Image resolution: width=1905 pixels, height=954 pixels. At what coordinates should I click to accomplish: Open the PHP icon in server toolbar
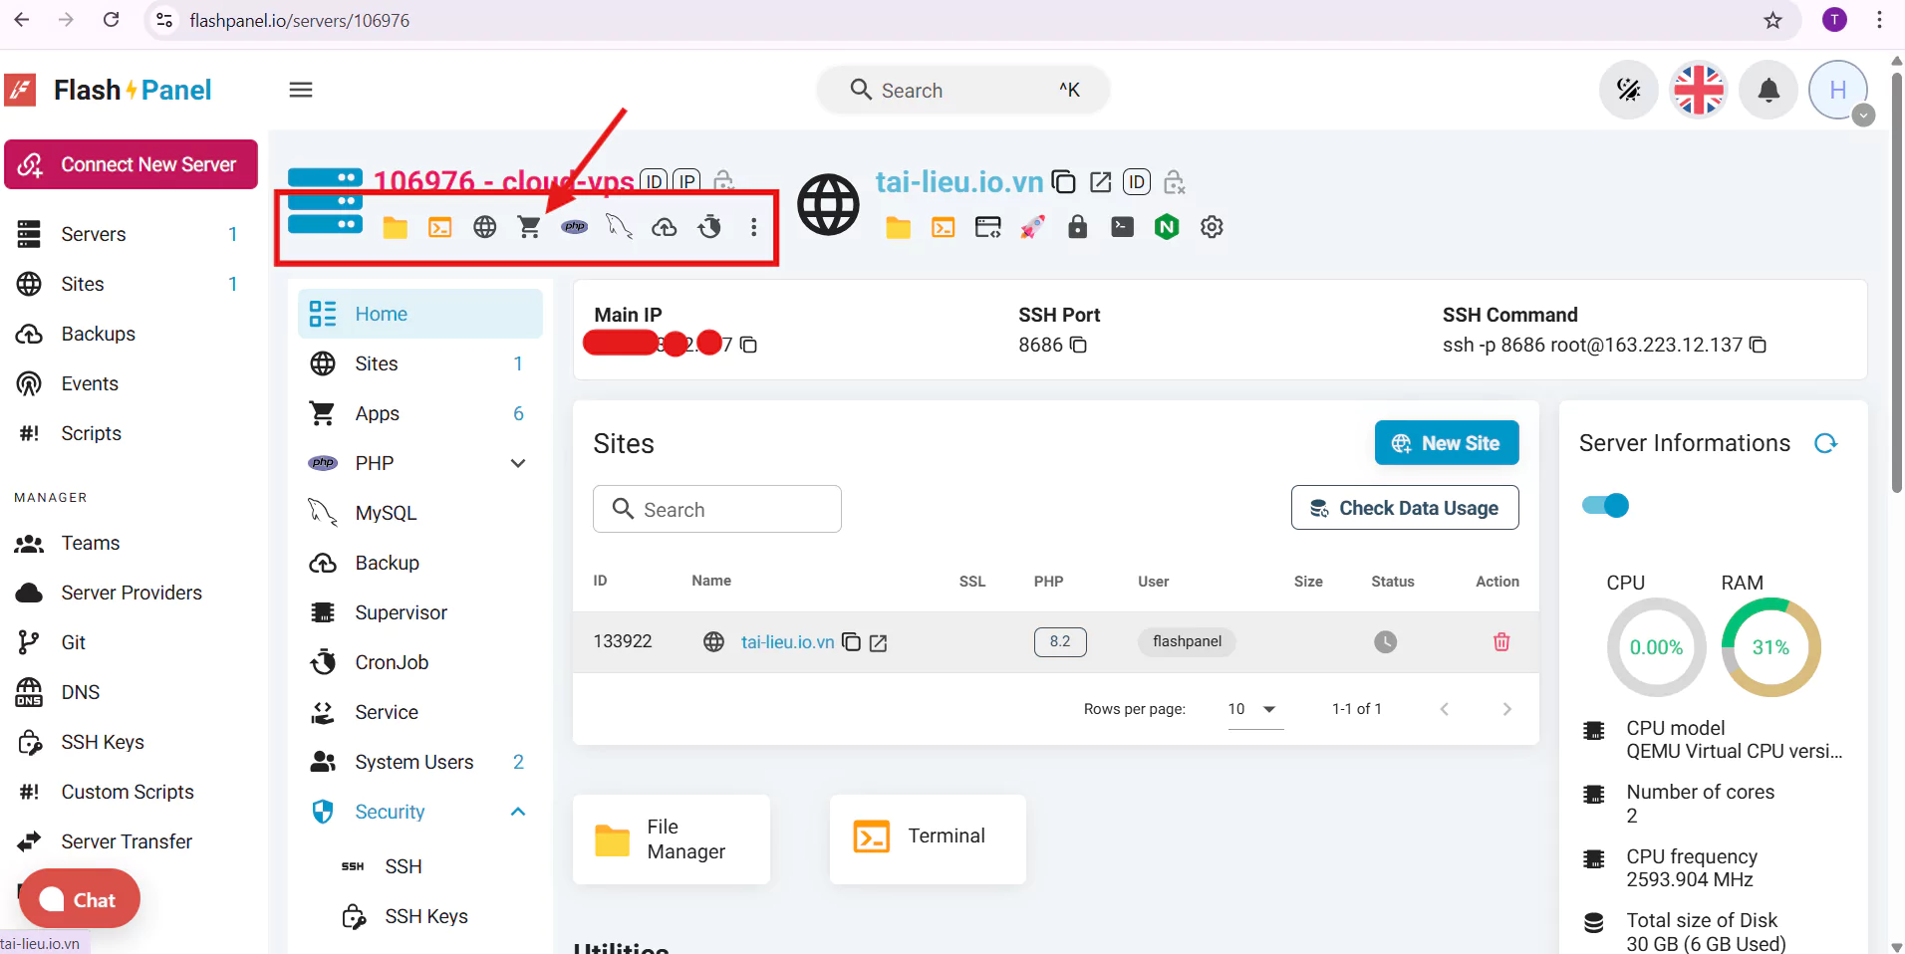pyautogui.click(x=575, y=227)
